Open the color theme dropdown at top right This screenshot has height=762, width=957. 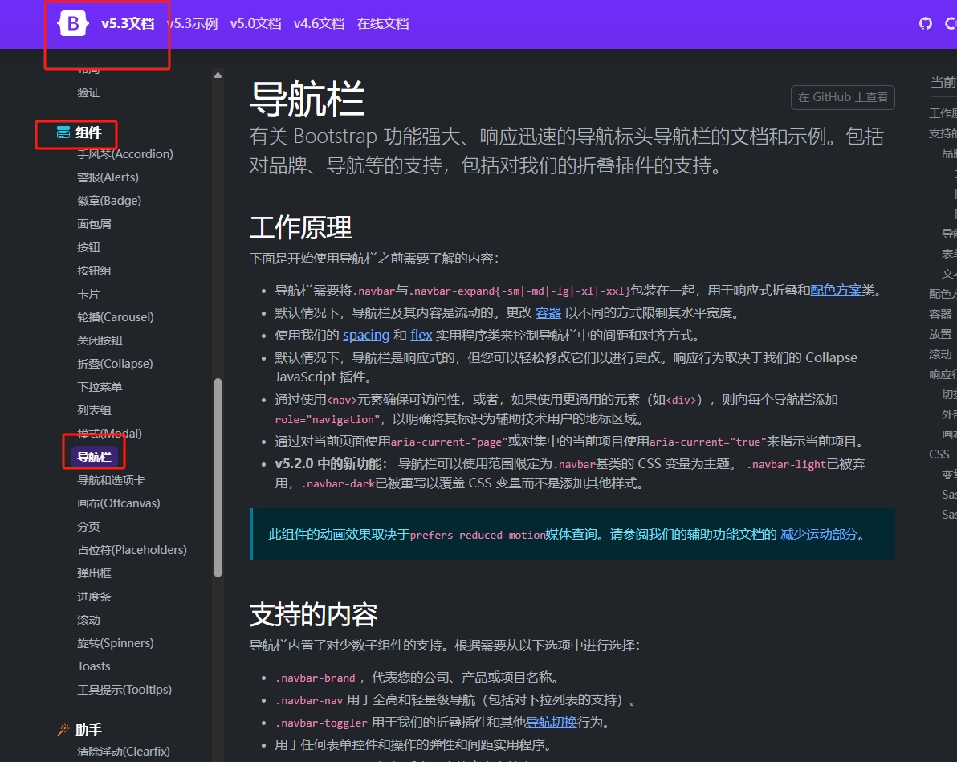[x=951, y=24]
